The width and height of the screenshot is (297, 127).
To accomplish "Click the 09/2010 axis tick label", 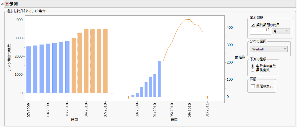I will click(x=190, y=110).
